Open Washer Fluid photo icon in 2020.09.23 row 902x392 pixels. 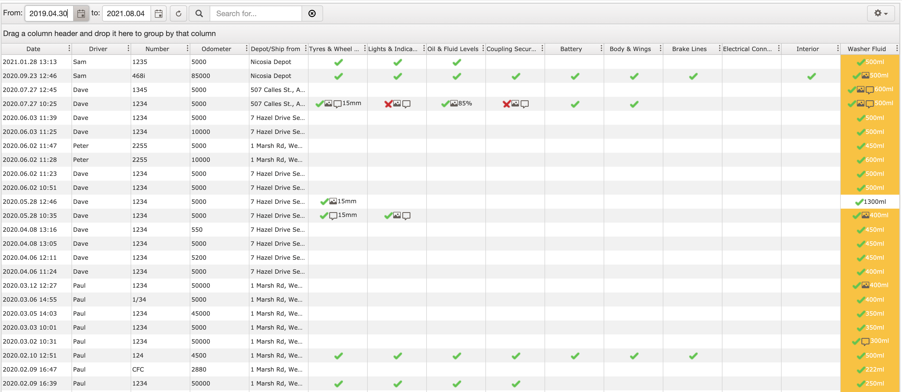[x=865, y=75]
